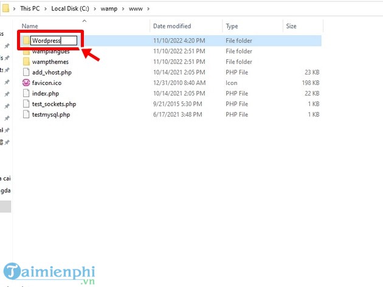Click the folder icon in the address bar
Image resolution: width=383 pixels, height=287 pixels.
tap(5, 8)
